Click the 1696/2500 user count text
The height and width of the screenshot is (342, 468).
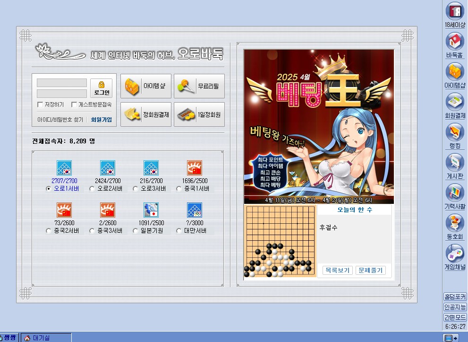[195, 181]
